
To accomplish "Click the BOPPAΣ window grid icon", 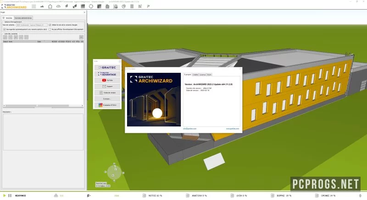I will click(272, 195).
